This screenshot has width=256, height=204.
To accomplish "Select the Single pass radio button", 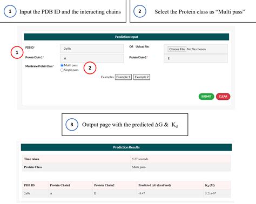I will (x=62, y=70).
